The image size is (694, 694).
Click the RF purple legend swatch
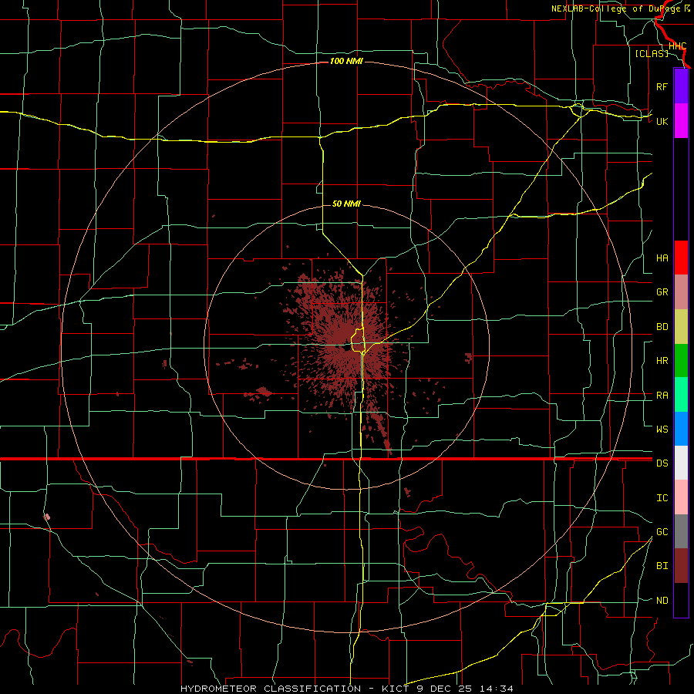[x=681, y=86]
